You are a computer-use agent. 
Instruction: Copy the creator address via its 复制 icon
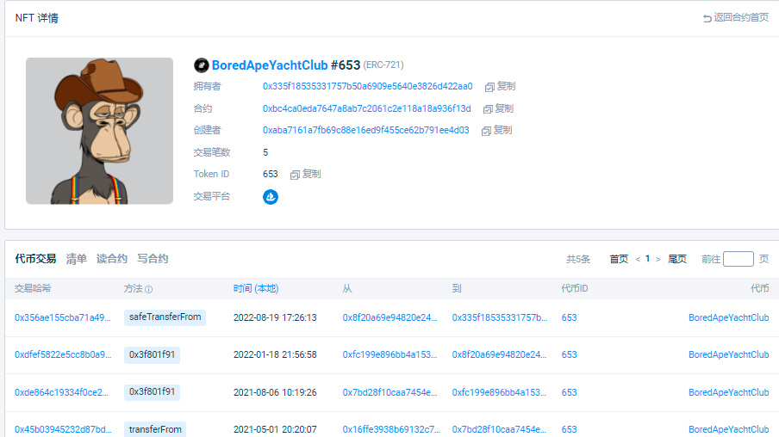pyautogui.click(x=486, y=131)
